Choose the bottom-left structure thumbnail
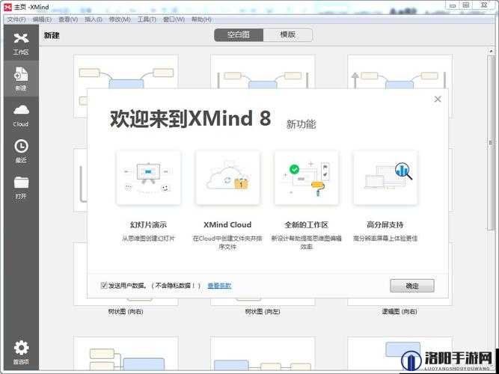 126,353
